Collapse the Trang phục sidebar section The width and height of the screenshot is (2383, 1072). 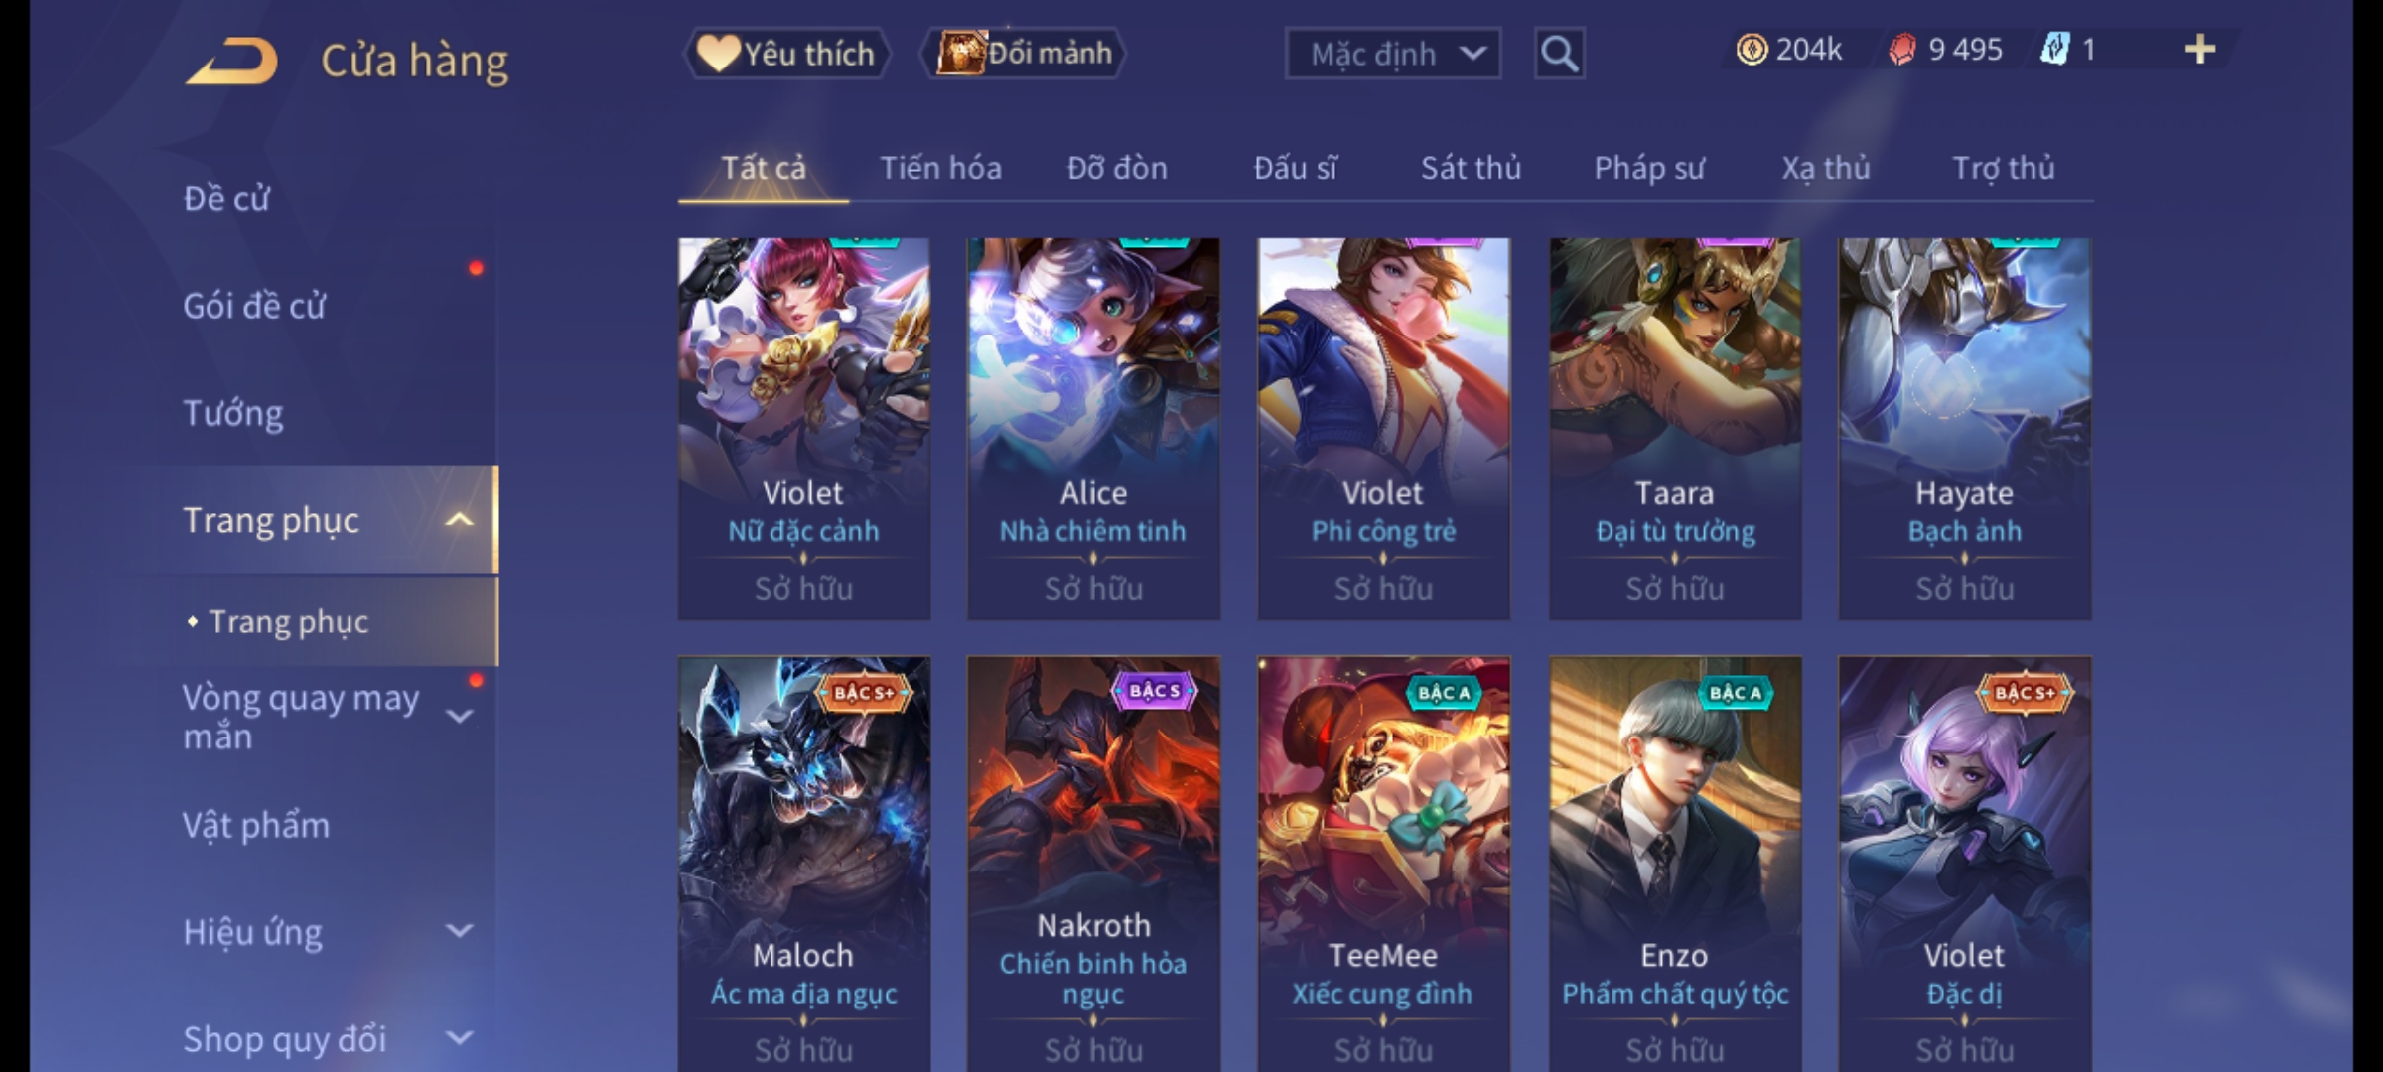click(459, 520)
